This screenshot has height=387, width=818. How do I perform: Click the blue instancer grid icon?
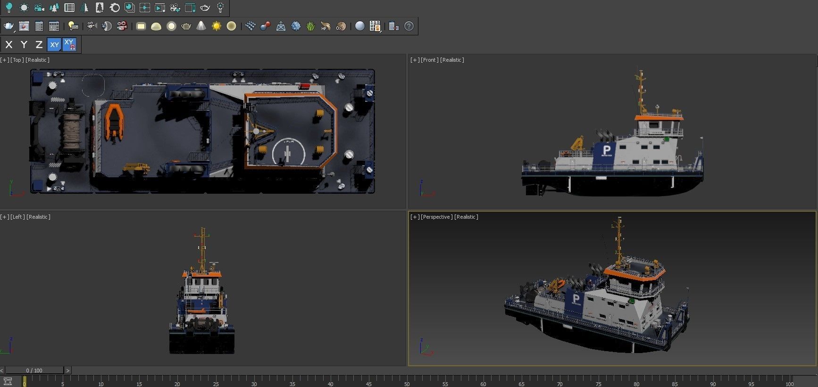click(250, 26)
